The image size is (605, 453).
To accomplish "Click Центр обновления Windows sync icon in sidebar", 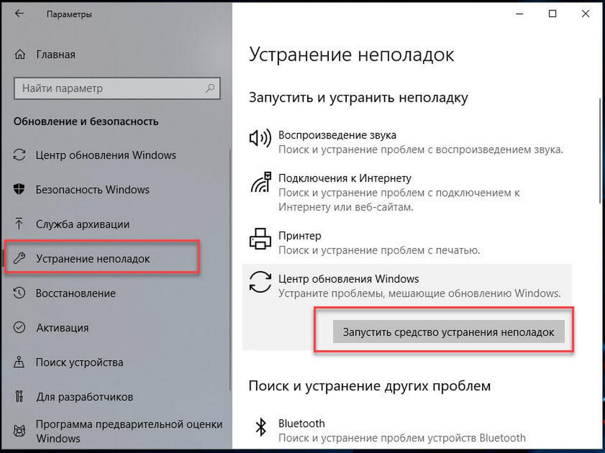I will pos(20,155).
